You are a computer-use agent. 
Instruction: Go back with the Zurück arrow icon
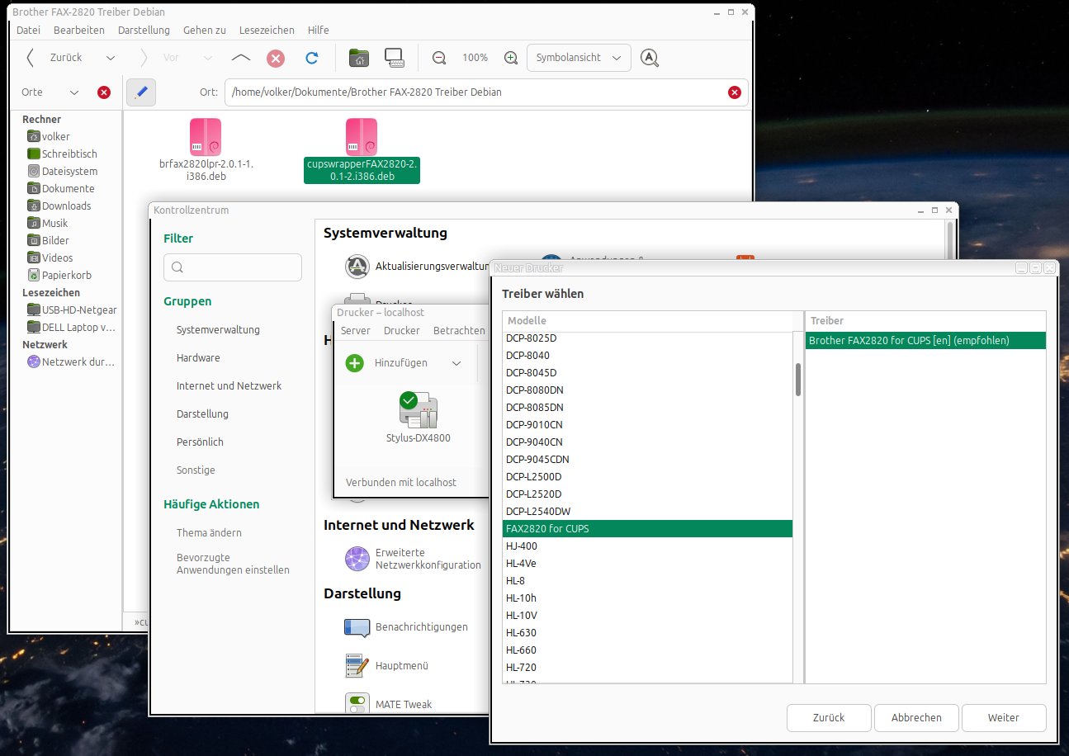tap(31, 58)
